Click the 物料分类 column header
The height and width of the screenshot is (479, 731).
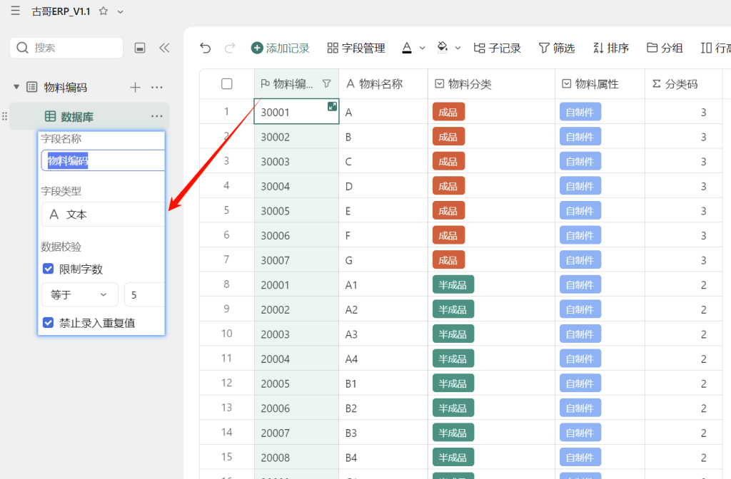(491, 84)
